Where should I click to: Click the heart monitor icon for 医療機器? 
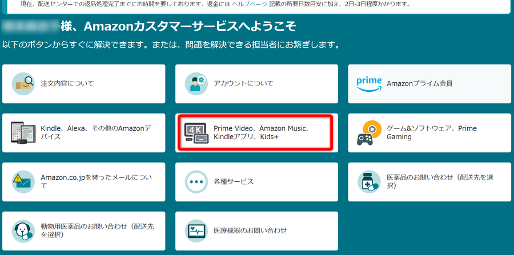click(x=196, y=231)
